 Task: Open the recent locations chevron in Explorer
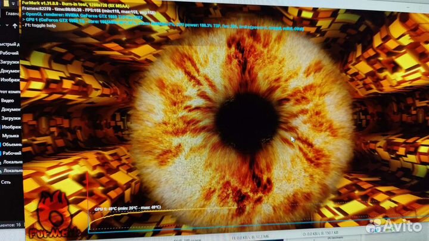pyautogui.click(x=7, y=26)
